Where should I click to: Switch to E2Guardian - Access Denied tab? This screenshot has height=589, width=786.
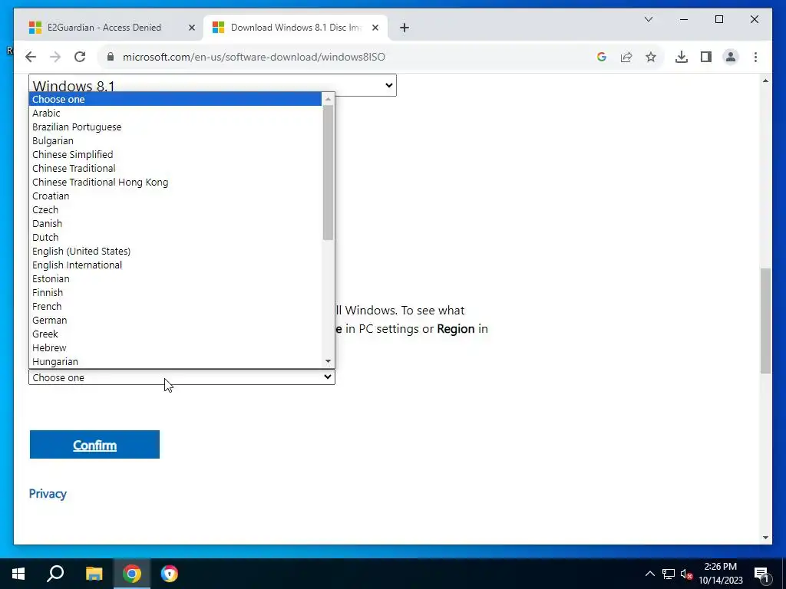click(x=111, y=28)
